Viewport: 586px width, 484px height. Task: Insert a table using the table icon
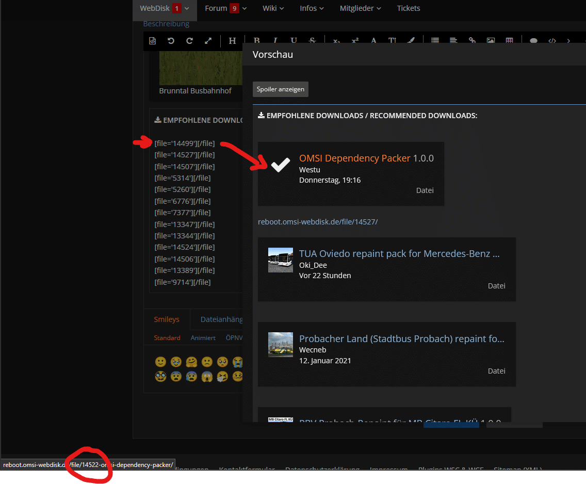509,41
